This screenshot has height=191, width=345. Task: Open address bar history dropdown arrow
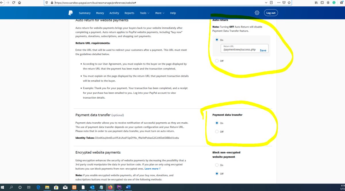pos(266,2)
